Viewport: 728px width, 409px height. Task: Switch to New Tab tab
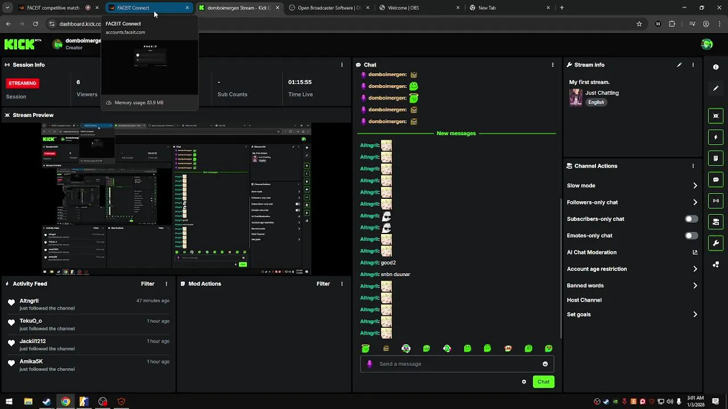point(509,8)
